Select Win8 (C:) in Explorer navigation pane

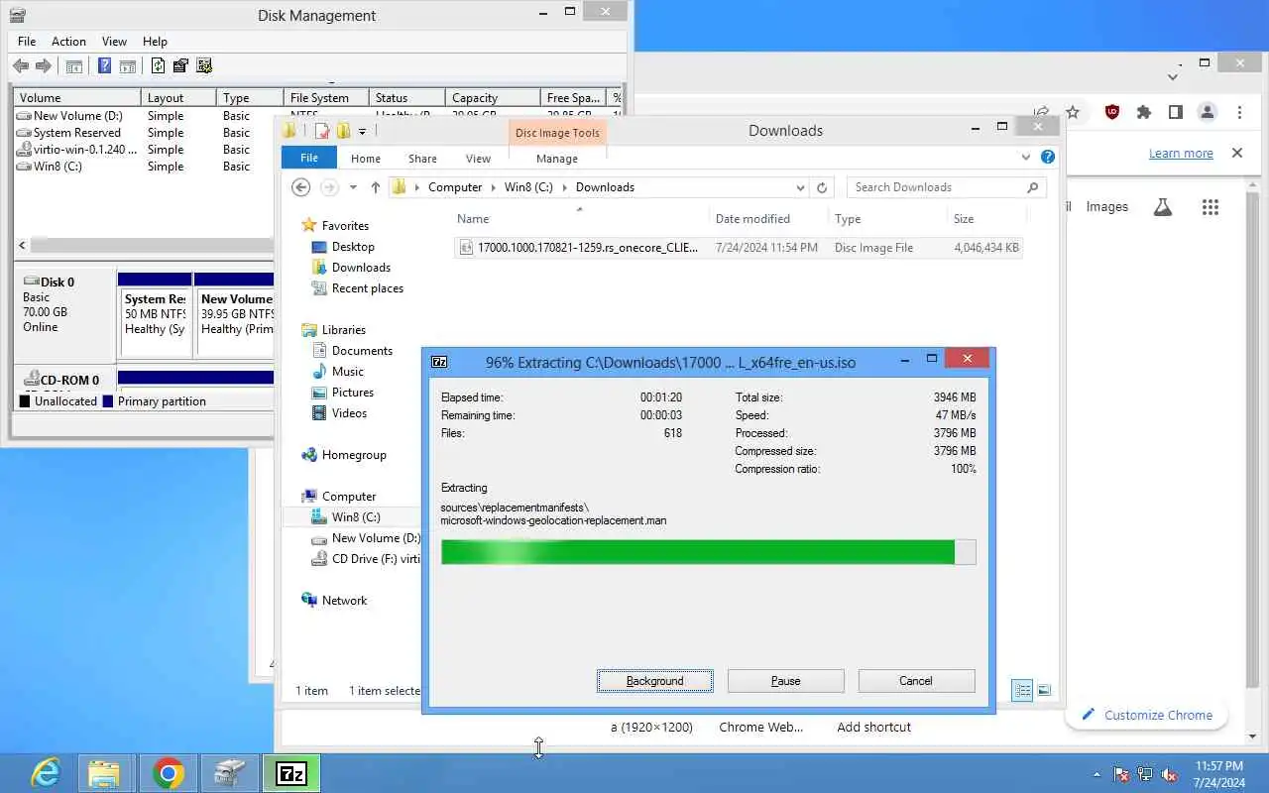pos(355,517)
